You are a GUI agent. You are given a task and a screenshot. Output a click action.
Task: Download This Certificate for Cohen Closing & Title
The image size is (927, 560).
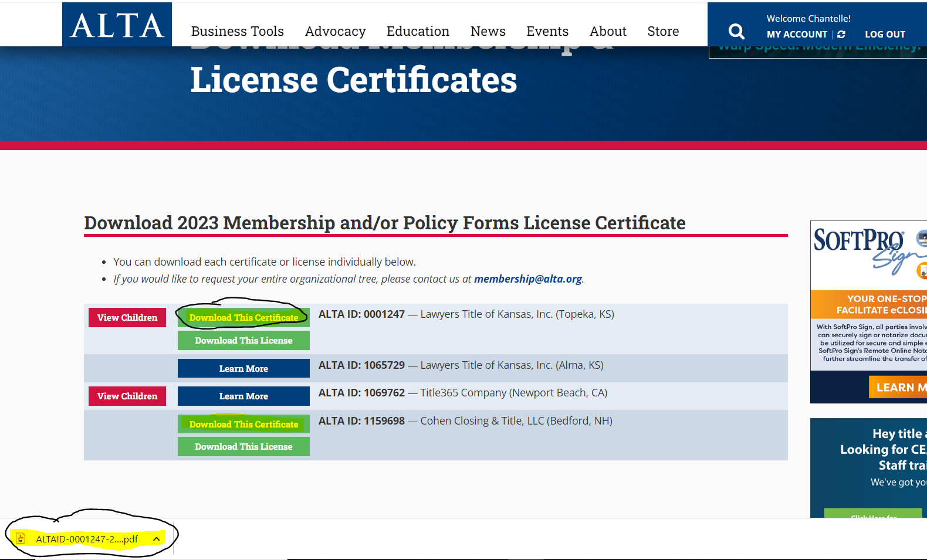[x=243, y=425]
